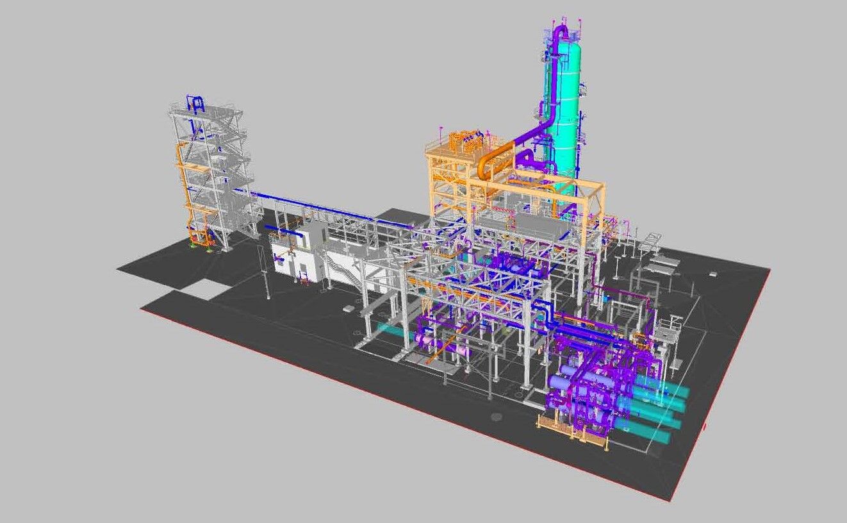Click the small gray box on right ground
This screenshot has width=847, height=523.
click(712, 274)
